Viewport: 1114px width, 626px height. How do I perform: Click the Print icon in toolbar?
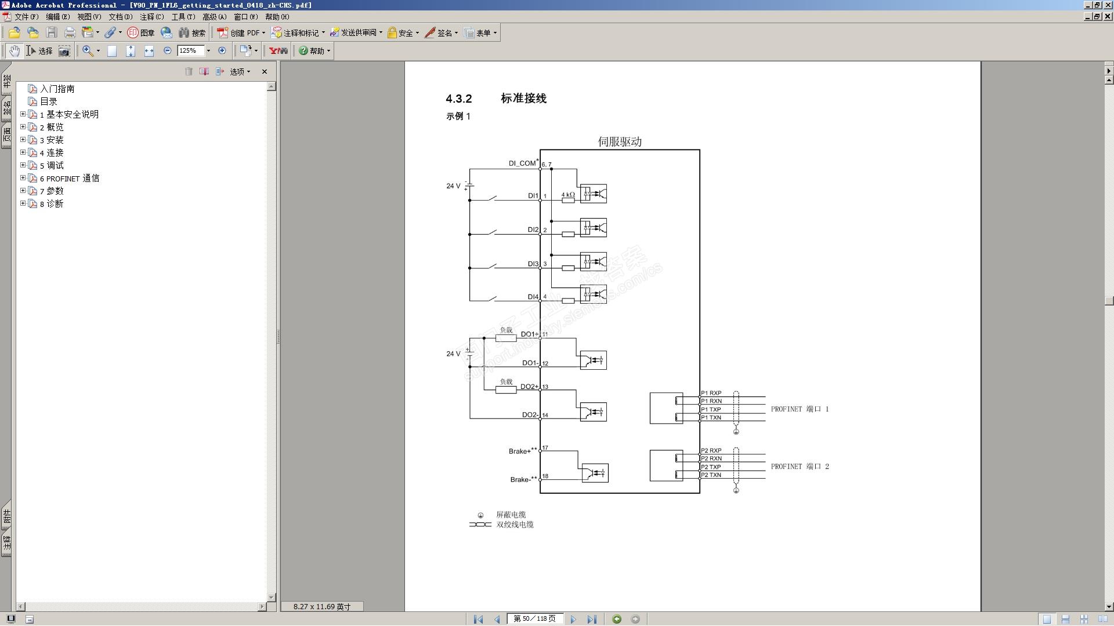(x=70, y=33)
